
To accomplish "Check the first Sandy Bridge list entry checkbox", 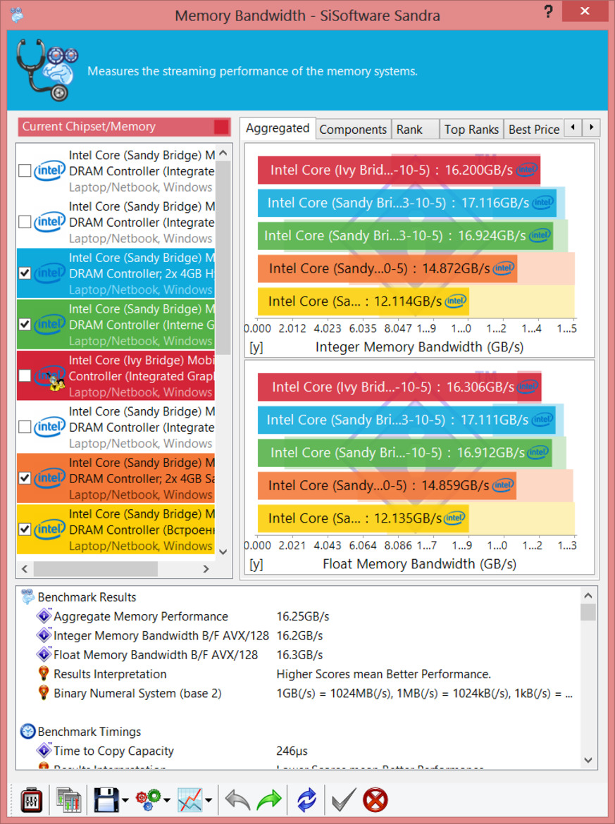I will coord(25,171).
